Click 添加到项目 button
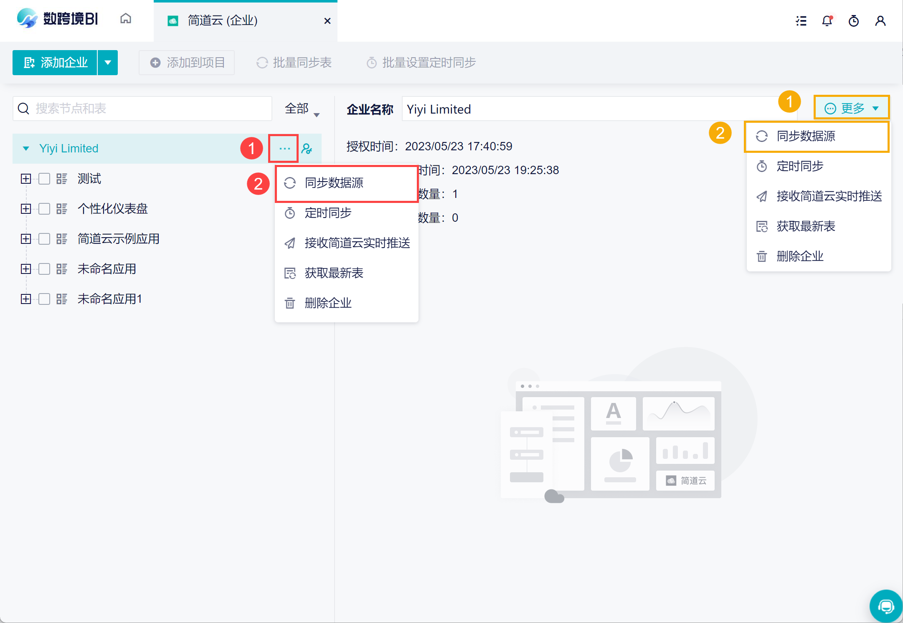 pos(187,63)
